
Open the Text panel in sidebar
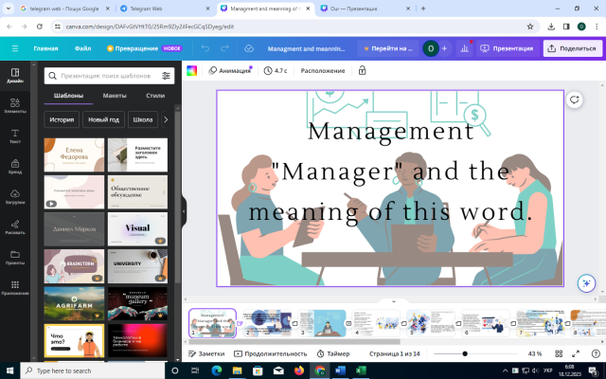point(15,136)
